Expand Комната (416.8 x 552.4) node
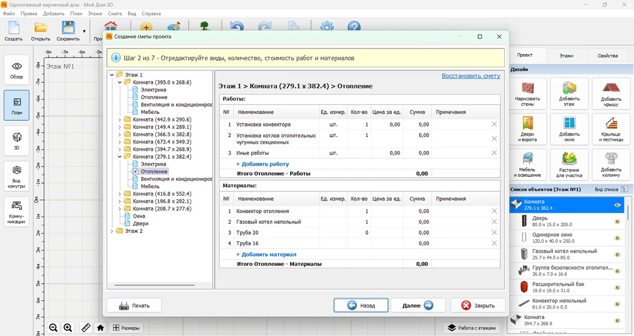The width and height of the screenshot is (634, 336). point(119,194)
